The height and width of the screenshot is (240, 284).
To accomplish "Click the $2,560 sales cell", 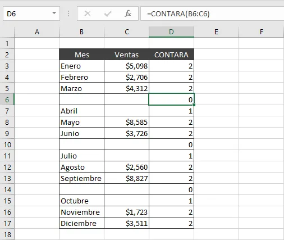I will (127, 167).
